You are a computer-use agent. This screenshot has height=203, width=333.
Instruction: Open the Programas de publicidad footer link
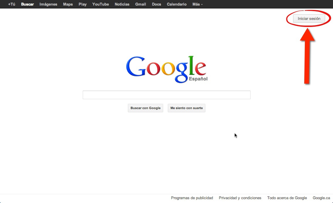pyautogui.click(x=192, y=198)
